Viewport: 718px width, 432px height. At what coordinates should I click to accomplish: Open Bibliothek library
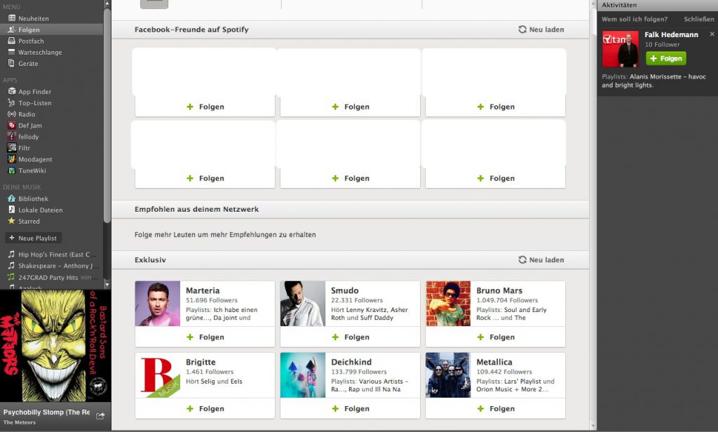point(33,198)
